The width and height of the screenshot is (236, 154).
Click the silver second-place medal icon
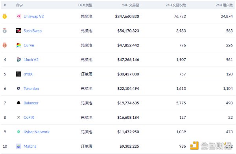(5, 30)
